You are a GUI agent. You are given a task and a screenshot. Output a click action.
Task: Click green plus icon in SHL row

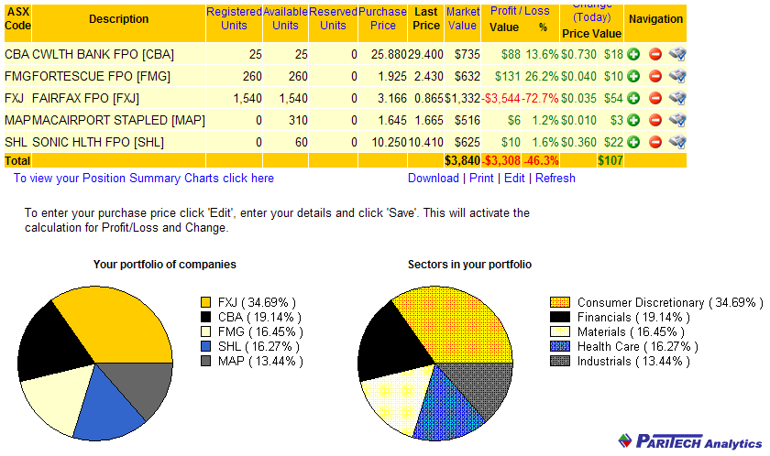click(x=633, y=142)
